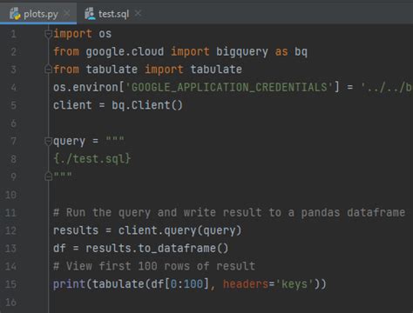Viewport: 413px width, 313px height.
Task: Click line number 15 in gutter
Action: (10, 284)
